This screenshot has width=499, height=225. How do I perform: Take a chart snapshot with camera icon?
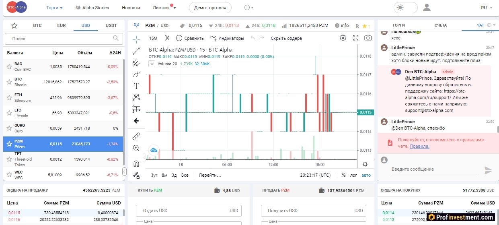(368, 38)
